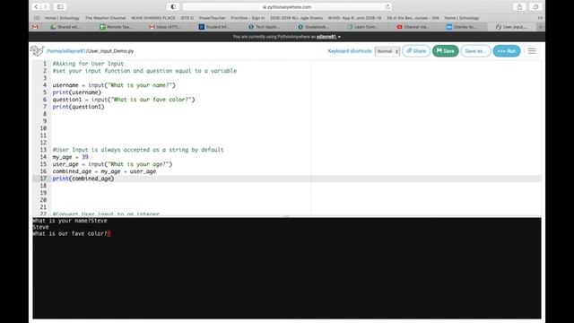Click the comment '#Asking for User Input'

coord(88,64)
